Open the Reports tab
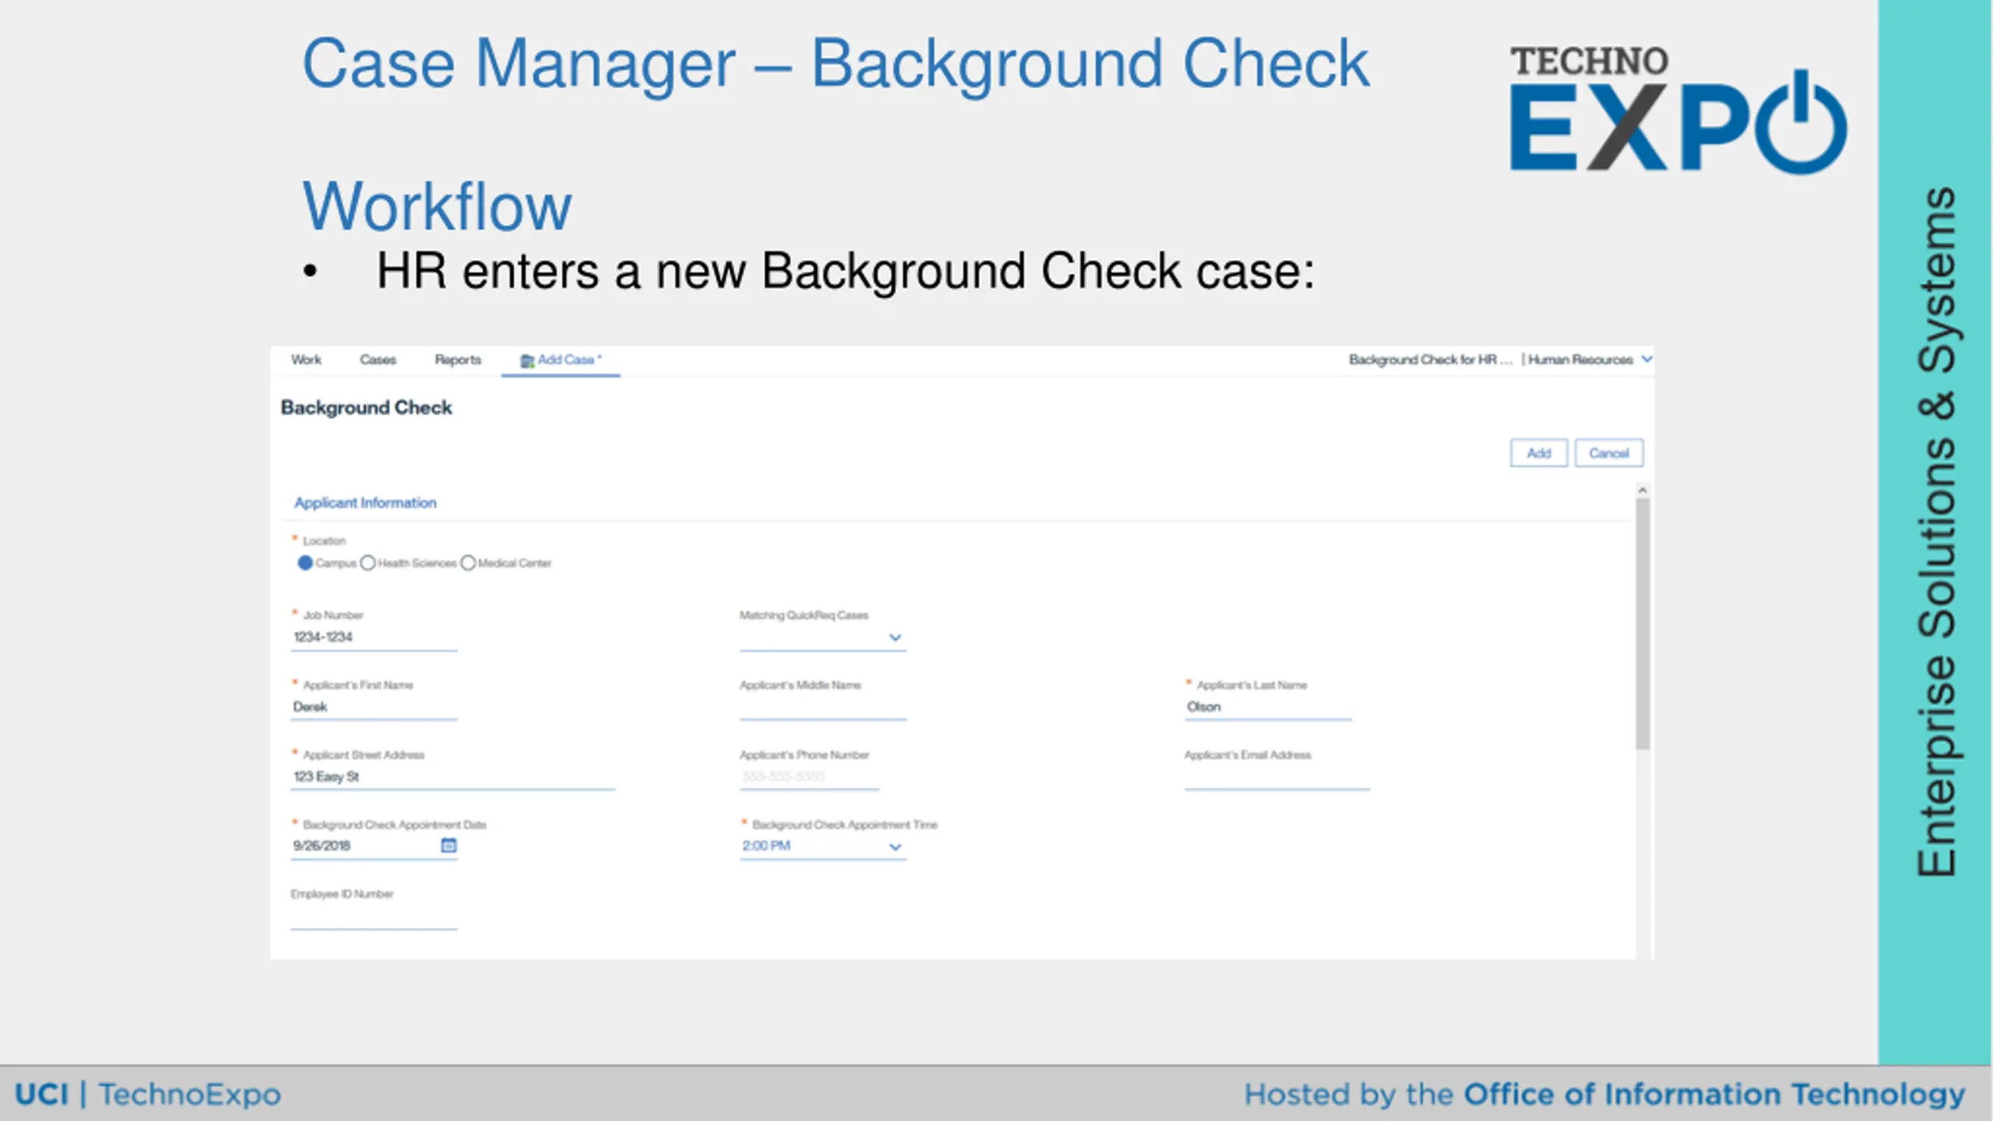Image resolution: width=1993 pixels, height=1121 pixels. (x=458, y=360)
